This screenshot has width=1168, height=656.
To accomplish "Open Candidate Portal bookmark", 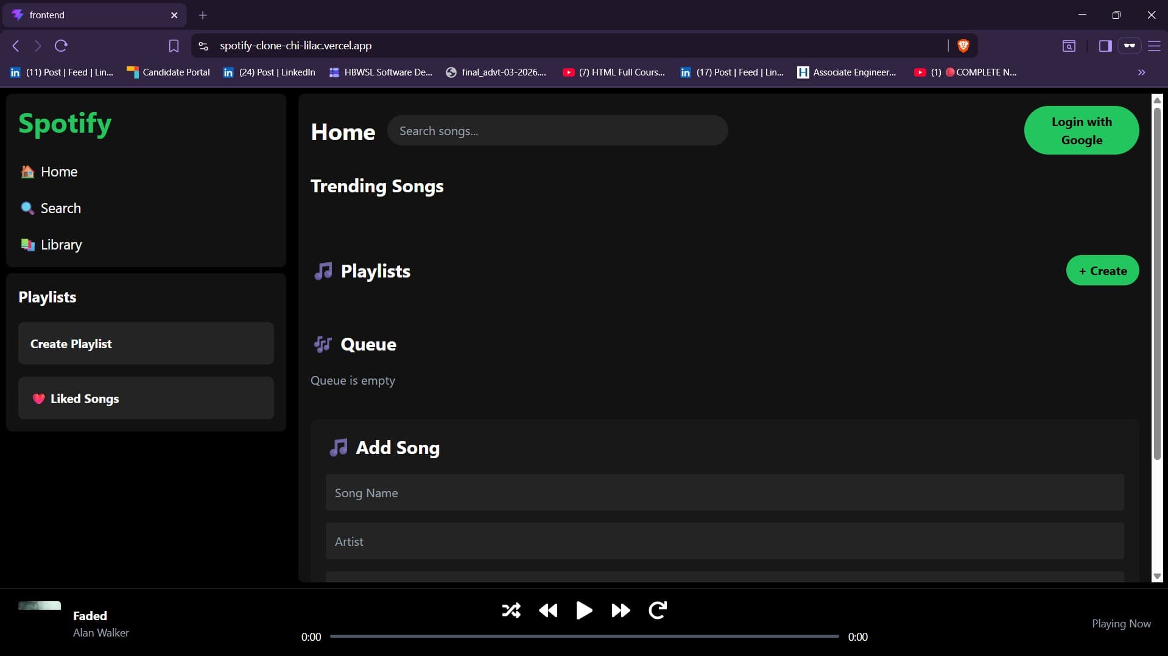I will click(x=168, y=72).
